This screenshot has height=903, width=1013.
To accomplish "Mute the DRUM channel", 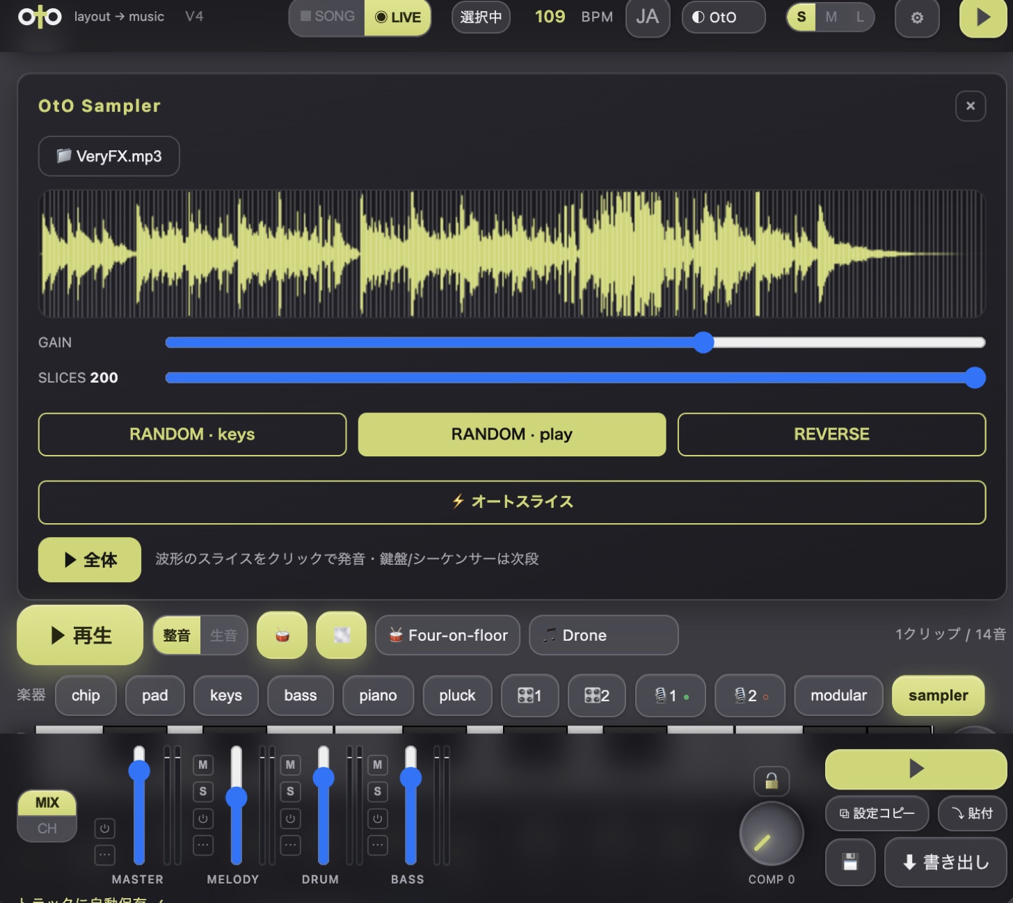I will pyautogui.click(x=291, y=765).
